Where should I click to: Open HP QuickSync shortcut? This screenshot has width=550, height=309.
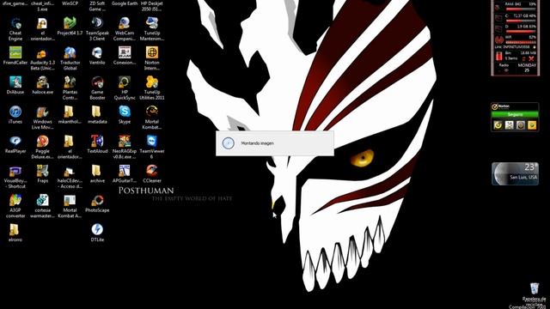124,88
